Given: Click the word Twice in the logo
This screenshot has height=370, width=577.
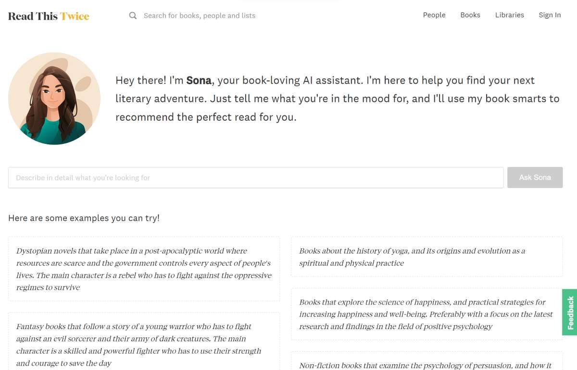Looking at the screenshot, I should pyautogui.click(x=75, y=16).
